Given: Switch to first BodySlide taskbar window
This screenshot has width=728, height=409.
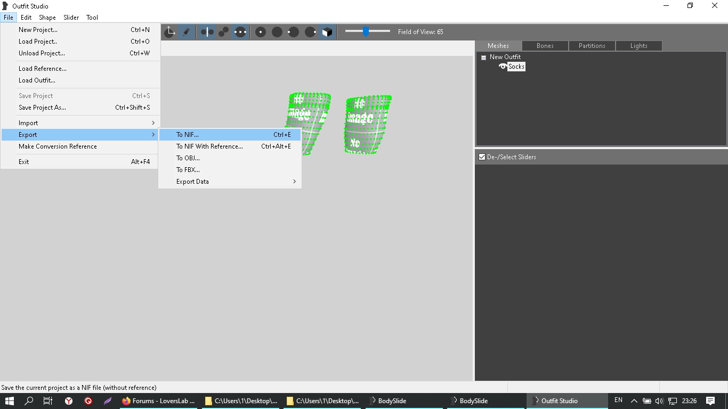Looking at the screenshot, I should [x=405, y=401].
